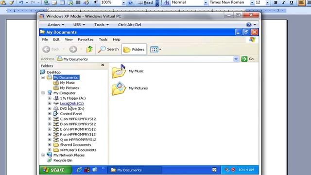Image resolution: width=311 pixels, height=175 pixels.
Task: Expand the My Network Places node
Action: coord(43,155)
